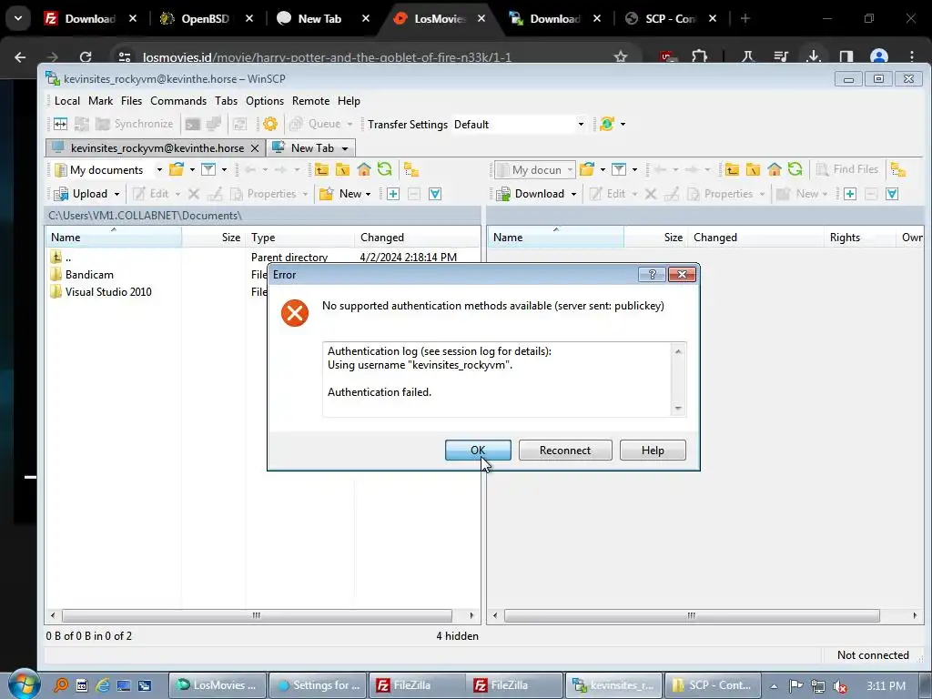Click the remote panel refresh icon

click(795, 169)
